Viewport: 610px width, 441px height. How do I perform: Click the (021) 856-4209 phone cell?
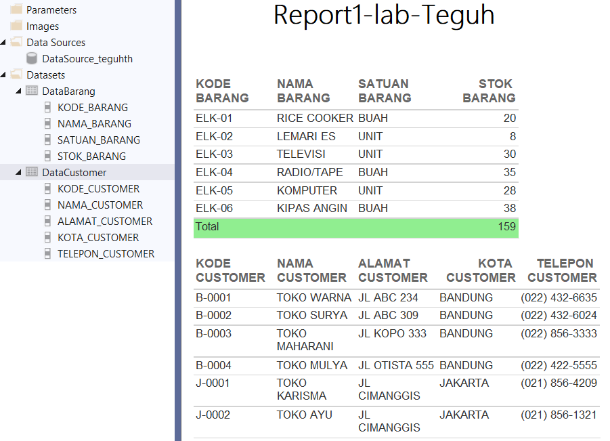pyautogui.click(x=559, y=383)
